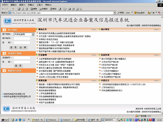Open the 编辑(E) menu
163x122 pixels.
[14, 5]
